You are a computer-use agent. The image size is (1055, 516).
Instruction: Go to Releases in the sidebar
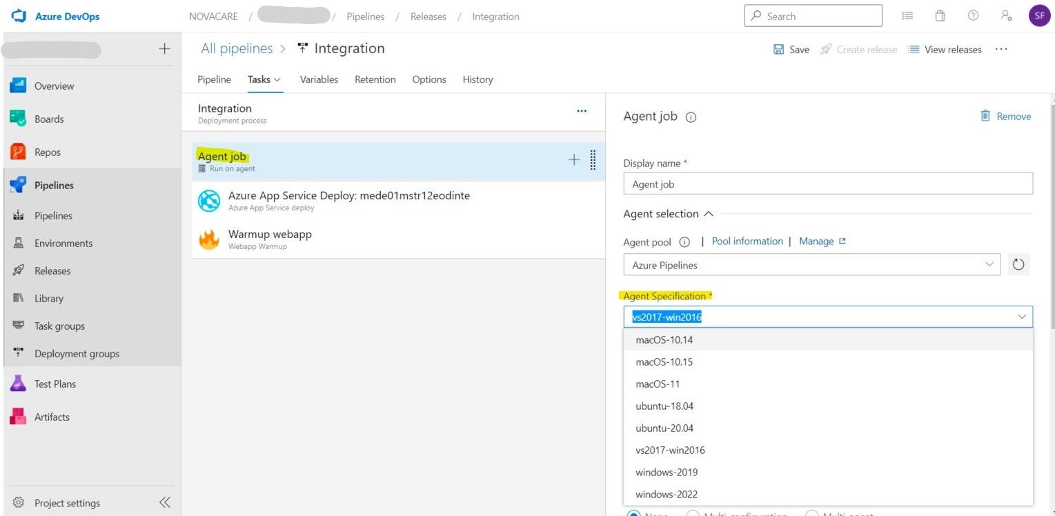[x=52, y=270]
